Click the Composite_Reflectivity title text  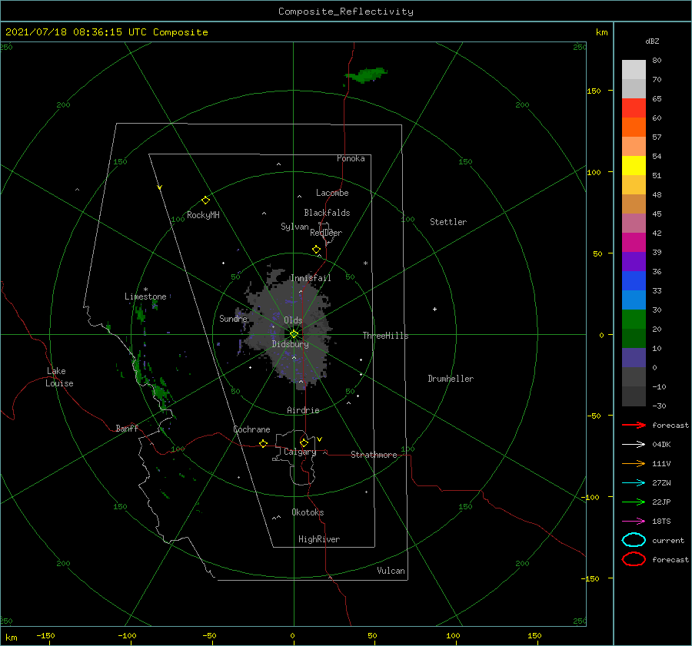coord(346,12)
